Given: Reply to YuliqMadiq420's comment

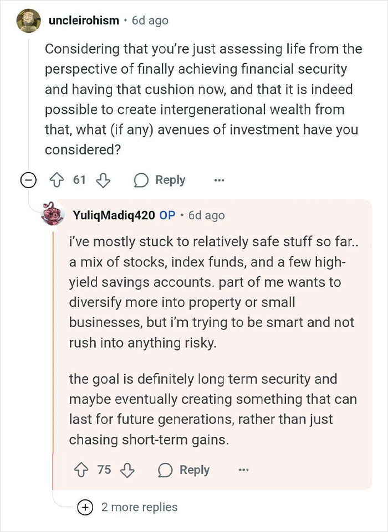Looking at the screenshot, I should pos(183,470).
